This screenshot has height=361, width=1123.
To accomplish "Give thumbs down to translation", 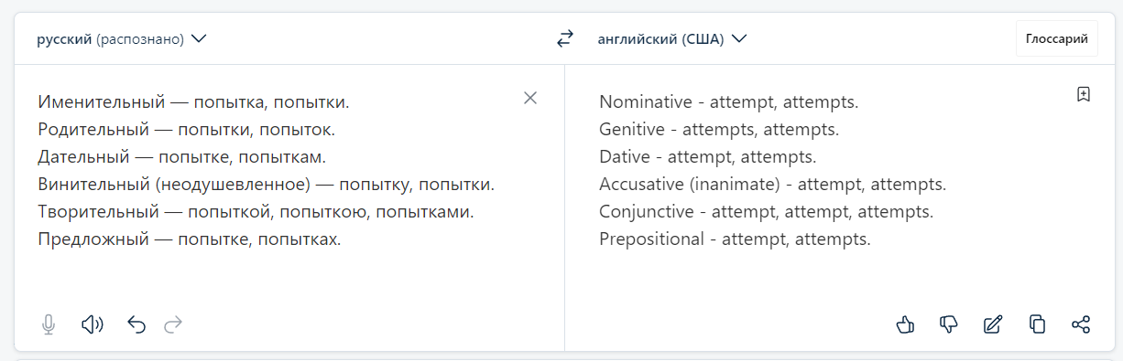I will pyautogui.click(x=949, y=324).
